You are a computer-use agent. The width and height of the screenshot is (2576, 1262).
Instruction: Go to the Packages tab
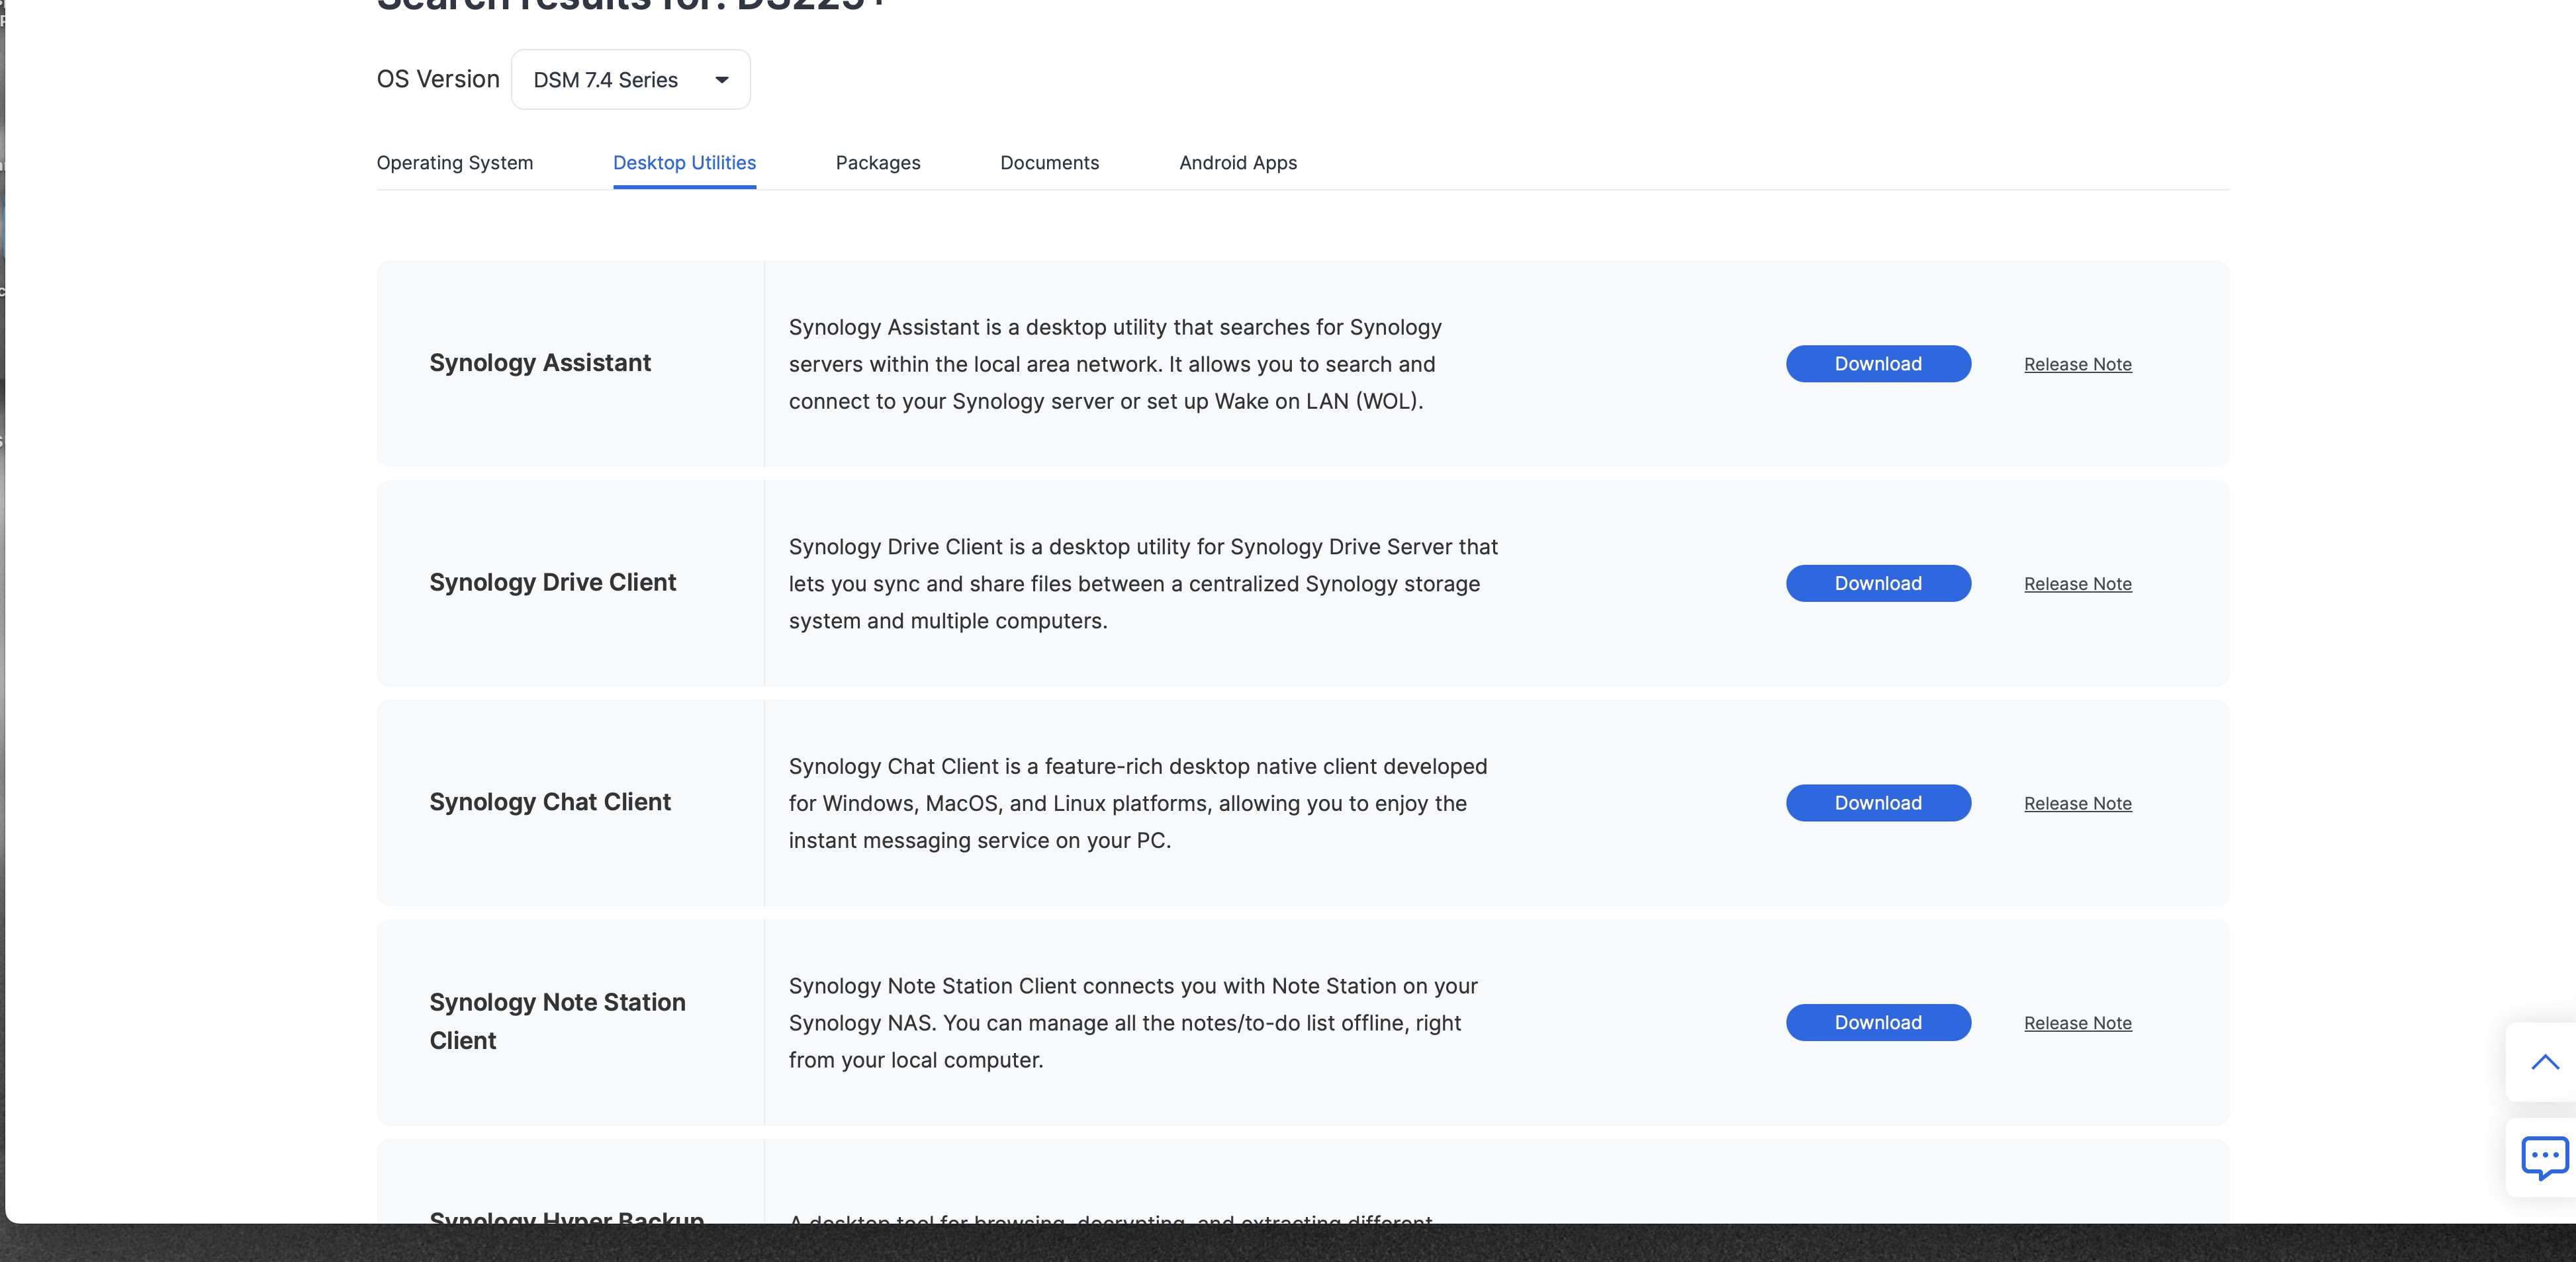878,163
